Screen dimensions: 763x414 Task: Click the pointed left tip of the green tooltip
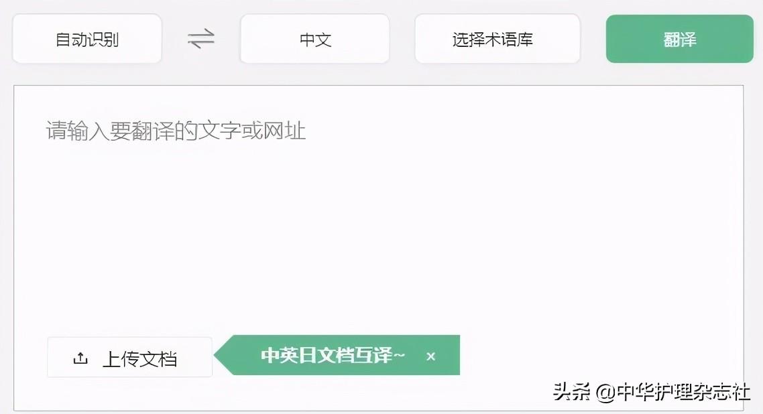220,355
